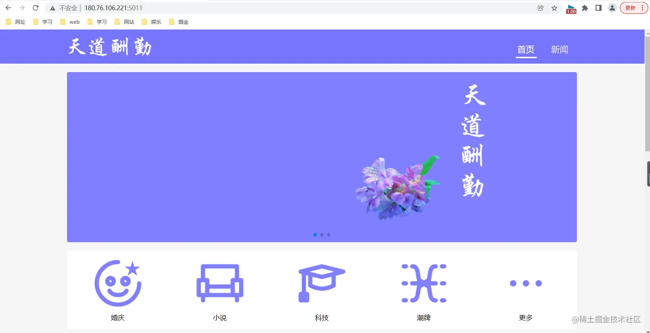Click the 天道酬勤 site logo

tap(110, 46)
